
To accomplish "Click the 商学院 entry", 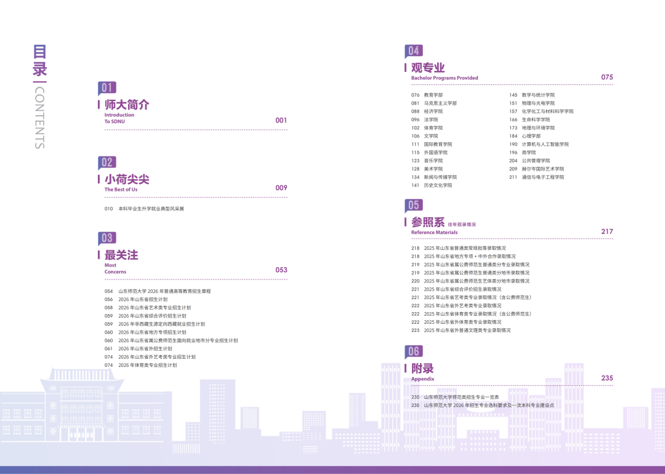I will pyautogui.click(x=523, y=153).
